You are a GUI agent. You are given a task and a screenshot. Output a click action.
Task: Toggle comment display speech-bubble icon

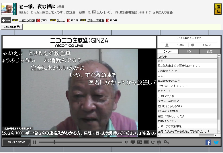(133, 142)
